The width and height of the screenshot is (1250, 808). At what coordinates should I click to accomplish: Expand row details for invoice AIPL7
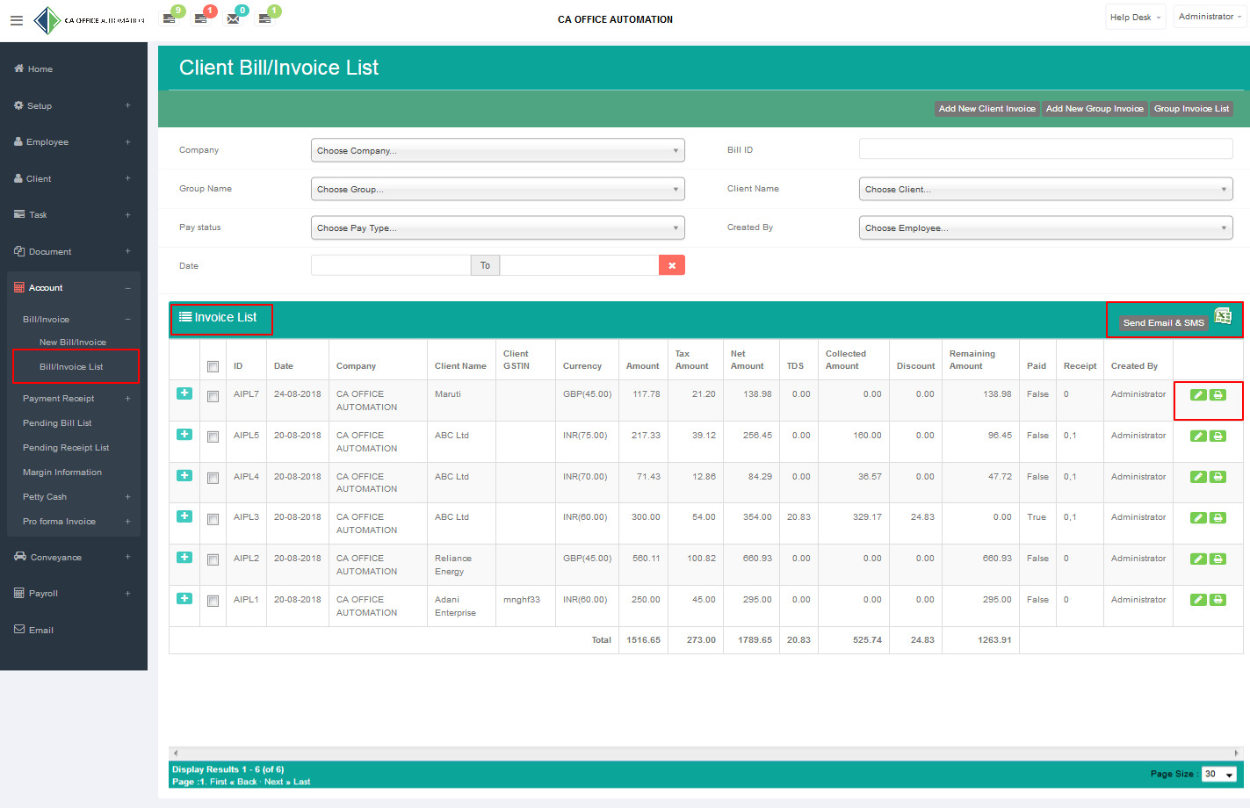coord(184,393)
